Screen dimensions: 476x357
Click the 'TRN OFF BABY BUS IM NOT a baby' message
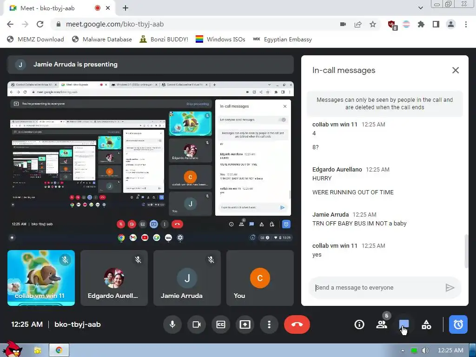pyautogui.click(x=359, y=224)
